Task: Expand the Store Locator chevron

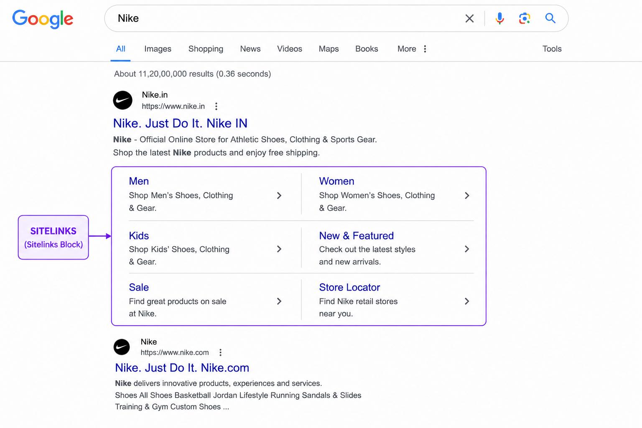Action: pyautogui.click(x=467, y=301)
